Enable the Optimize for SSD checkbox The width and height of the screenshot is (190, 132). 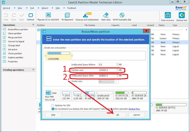tap(52, 105)
